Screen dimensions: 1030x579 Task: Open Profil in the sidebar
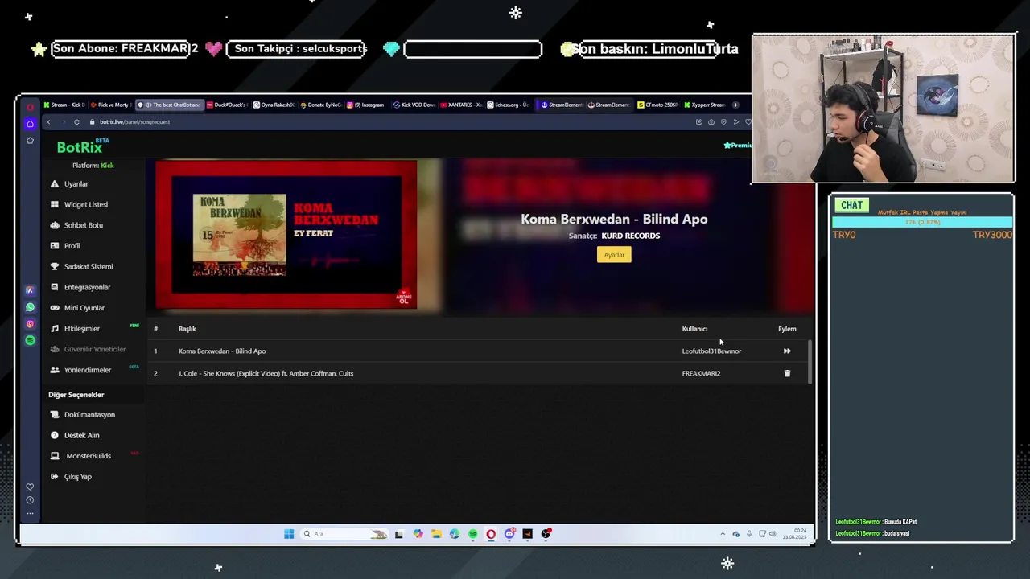pyautogui.click(x=72, y=246)
